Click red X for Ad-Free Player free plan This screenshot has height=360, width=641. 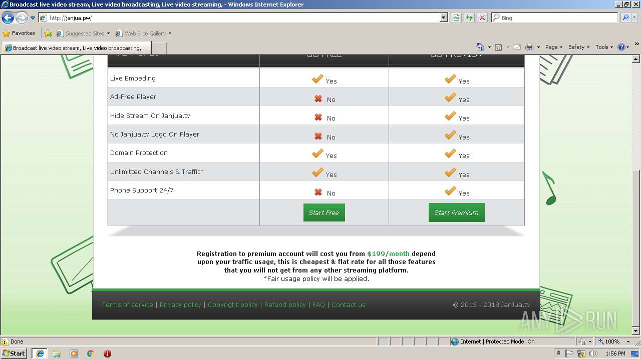point(318,98)
